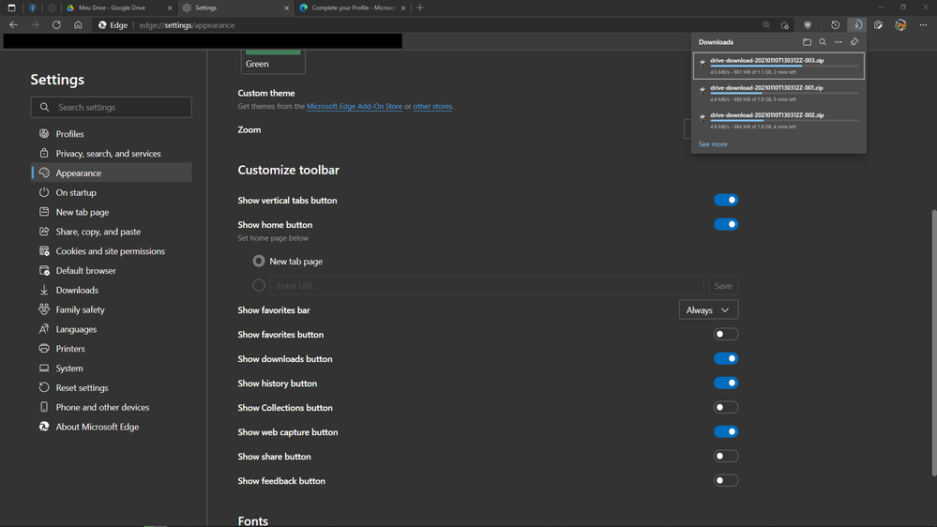Image resolution: width=937 pixels, height=527 pixels.
Task: Click the search downloads magnifier icon
Action: [x=823, y=42]
